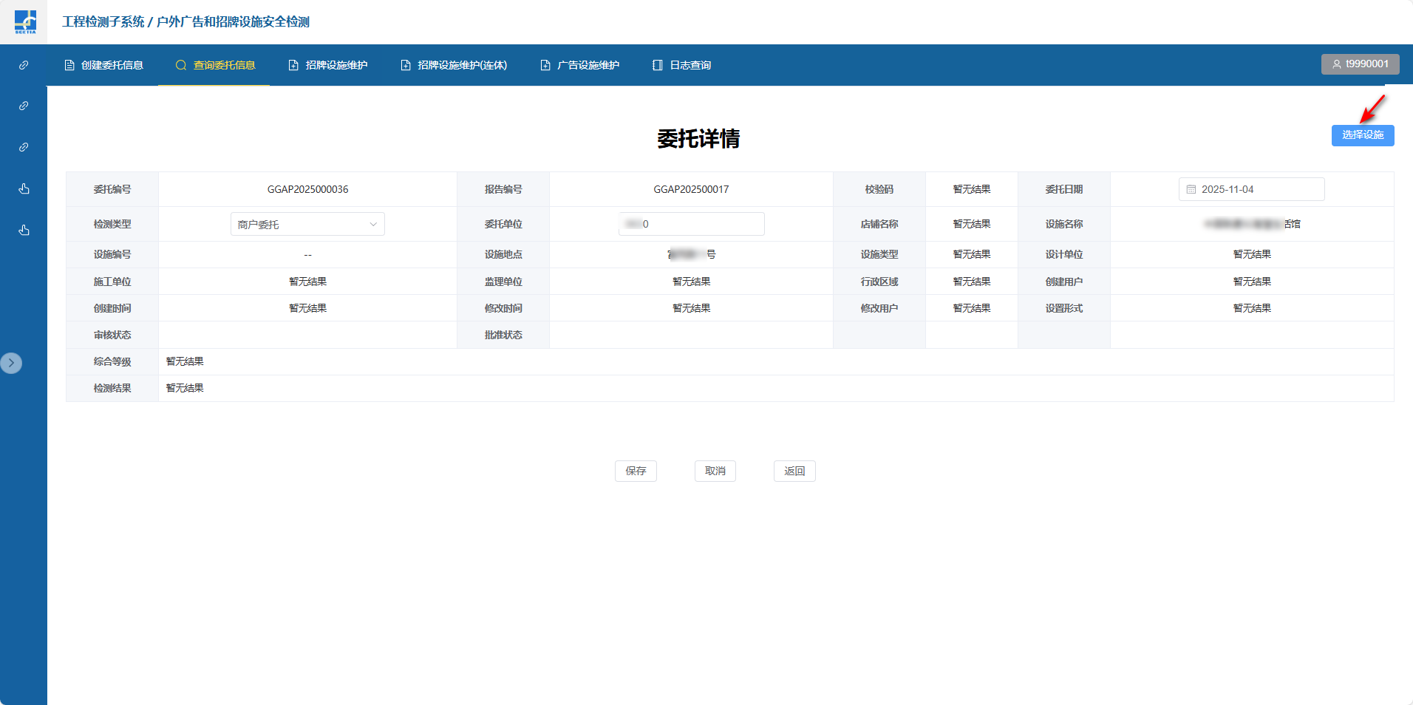1413x705 pixels.
Task: Expand the left sidebar with arrow
Action: pyautogui.click(x=11, y=363)
